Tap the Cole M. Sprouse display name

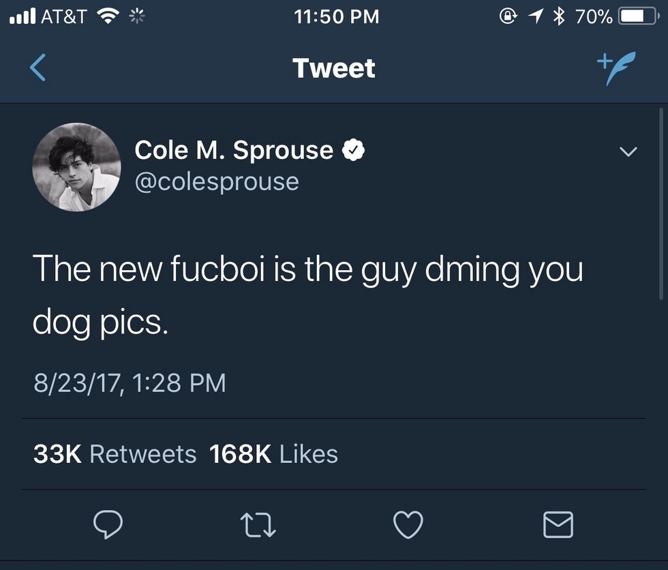234,150
